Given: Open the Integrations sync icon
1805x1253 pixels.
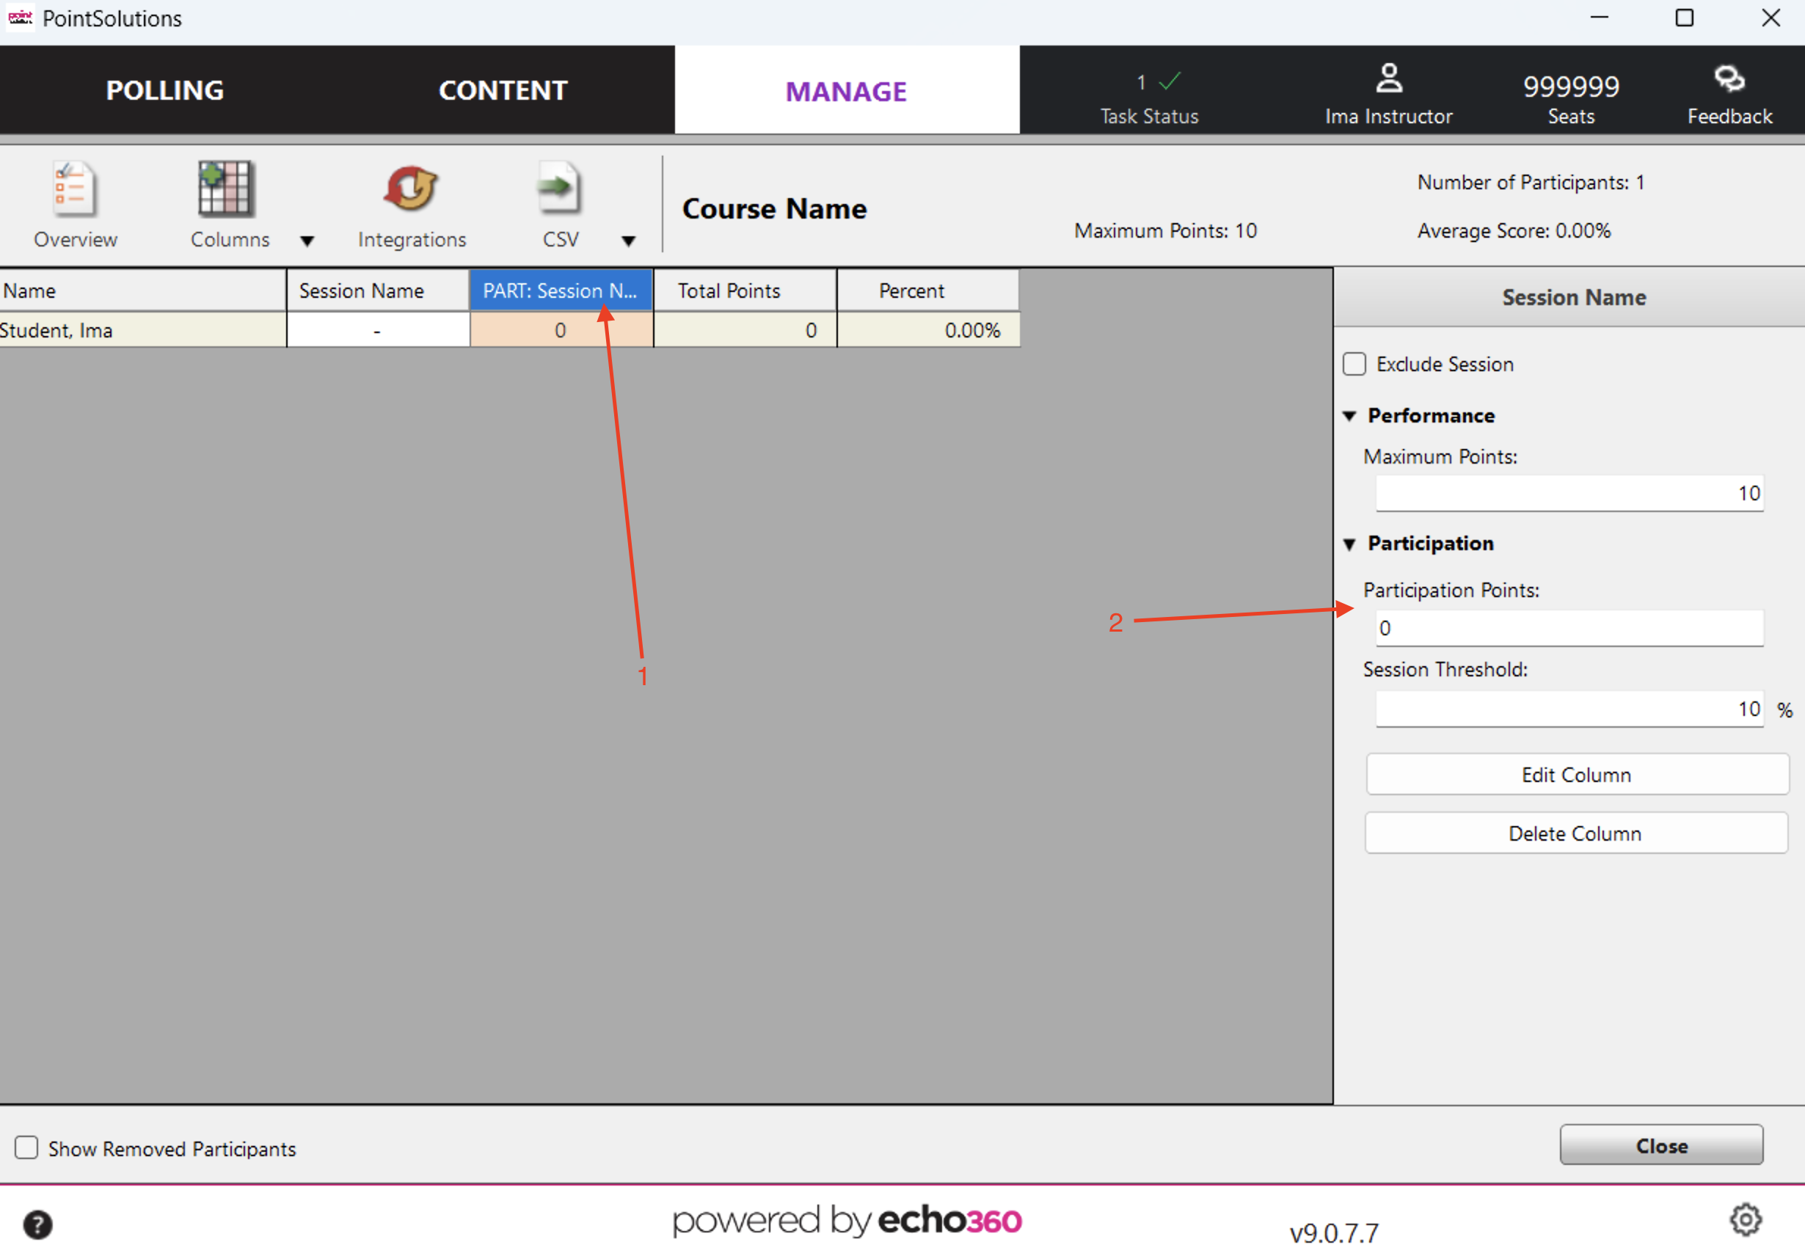Looking at the screenshot, I should click(411, 190).
